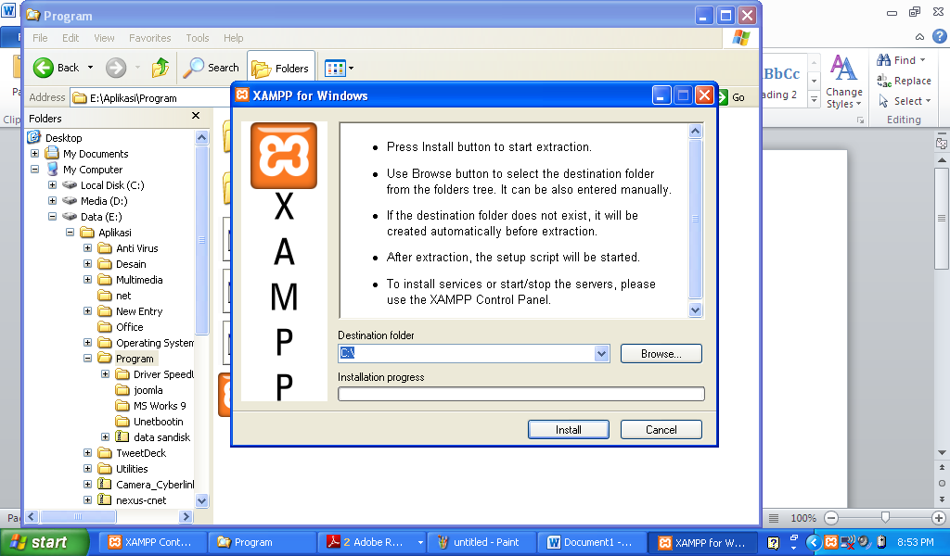Click Word zoom slider handle
950x556 pixels.
885,517
